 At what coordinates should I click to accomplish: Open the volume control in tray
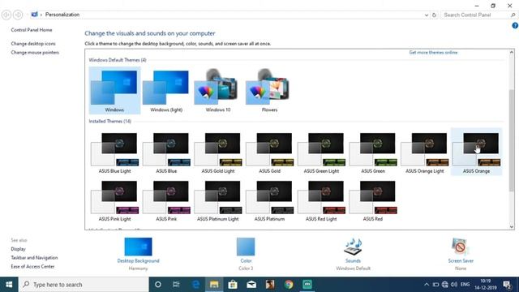(454, 285)
